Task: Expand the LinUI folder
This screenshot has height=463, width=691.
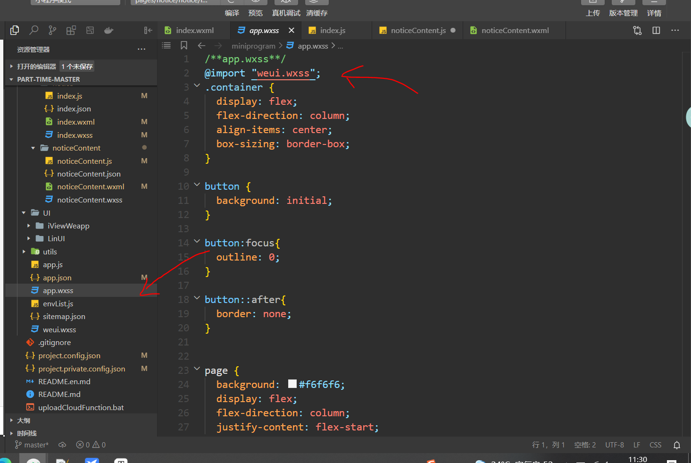Action: (x=29, y=238)
